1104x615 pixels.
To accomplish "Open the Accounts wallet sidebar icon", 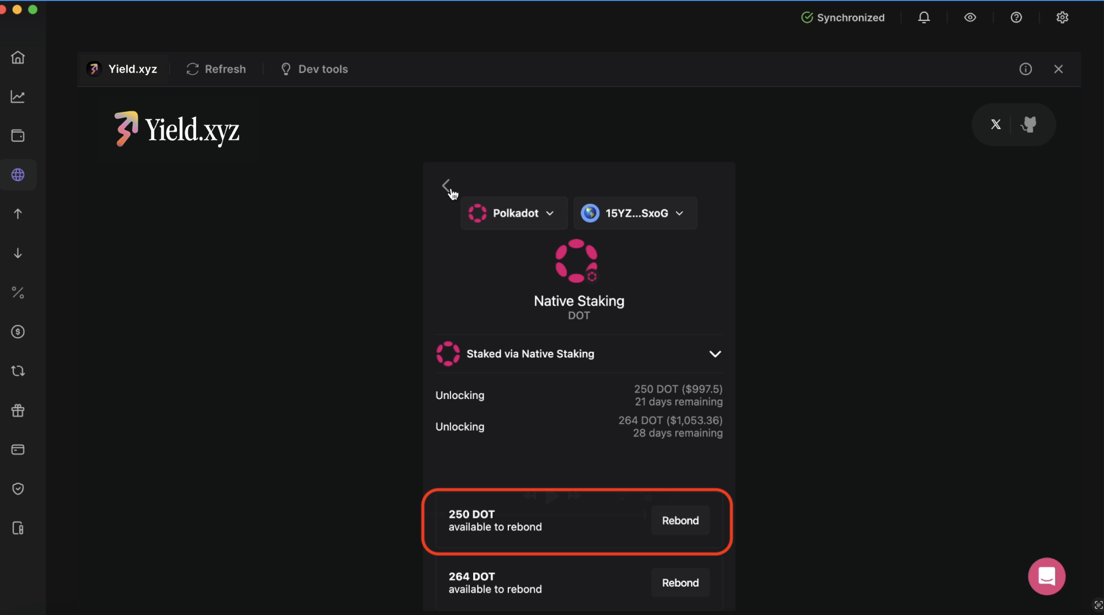I will [18, 136].
